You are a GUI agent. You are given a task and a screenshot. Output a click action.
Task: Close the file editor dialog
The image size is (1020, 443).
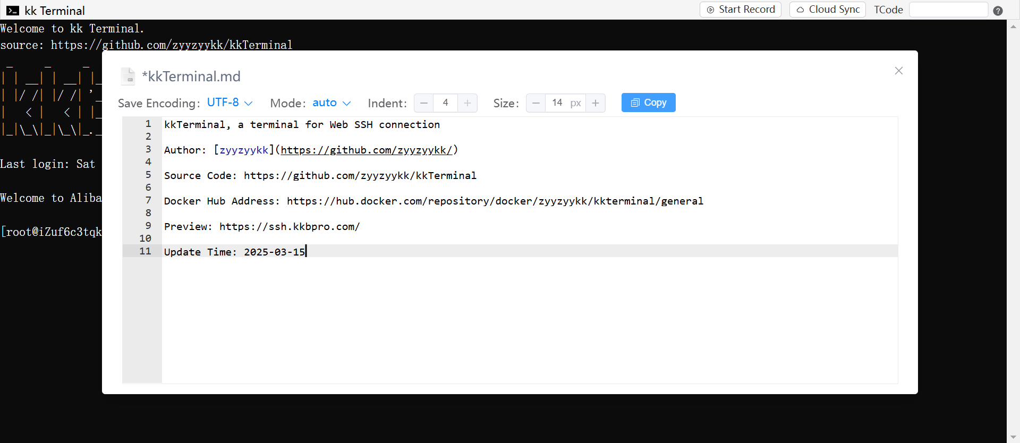click(898, 71)
